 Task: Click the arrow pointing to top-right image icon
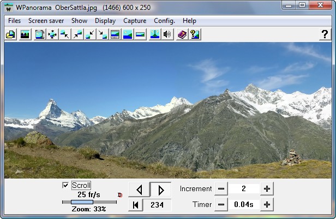pyautogui.click(x=77, y=34)
